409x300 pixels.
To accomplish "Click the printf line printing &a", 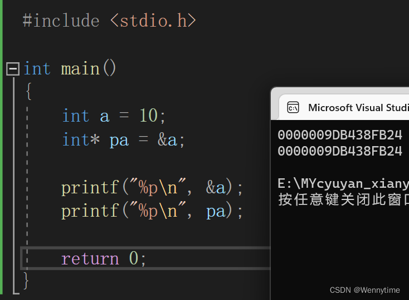I will click(152, 187).
